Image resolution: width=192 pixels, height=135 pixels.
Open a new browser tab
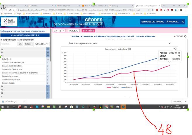[x=164, y=6]
